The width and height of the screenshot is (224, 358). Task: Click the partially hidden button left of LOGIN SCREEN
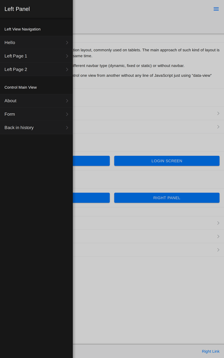coord(91,161)
